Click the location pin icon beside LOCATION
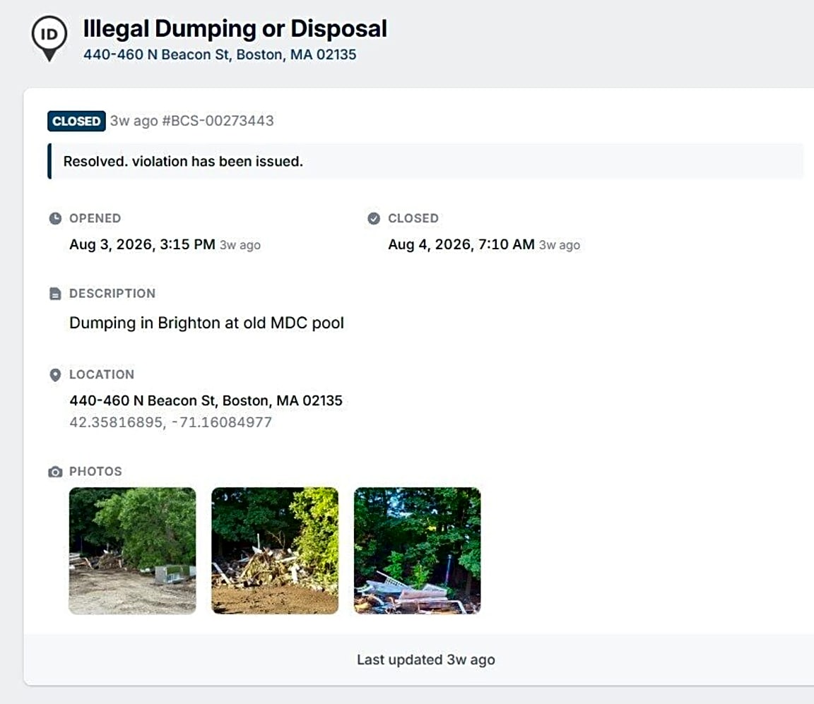Screen dimensions: 814x704 click(55, 374)
